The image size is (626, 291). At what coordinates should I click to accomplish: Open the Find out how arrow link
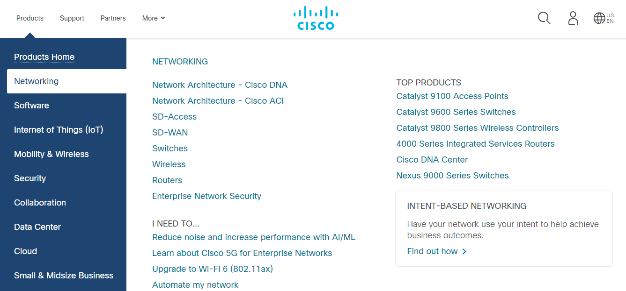(x=436, y=251)
